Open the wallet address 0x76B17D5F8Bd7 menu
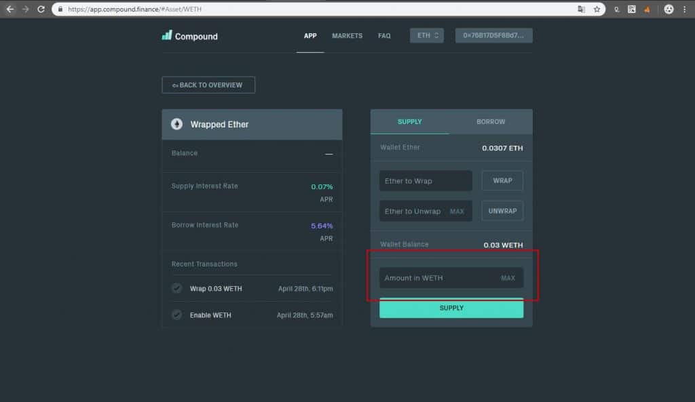Viewport: 695px width, 402px height. pos(494,35)
